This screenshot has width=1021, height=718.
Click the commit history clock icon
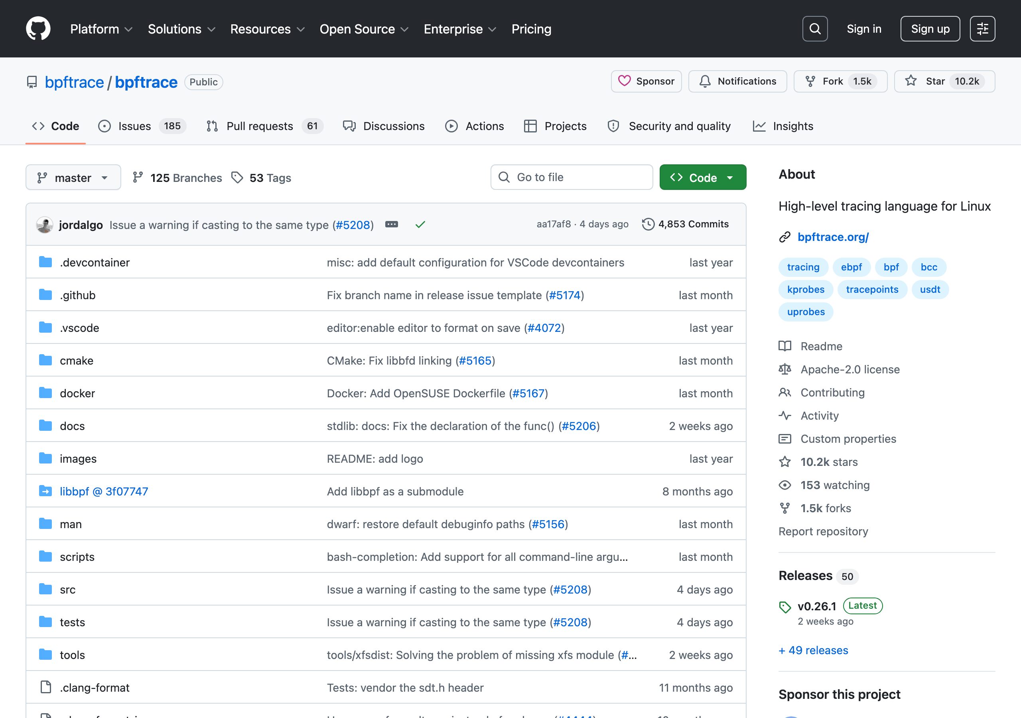(648, 224)
